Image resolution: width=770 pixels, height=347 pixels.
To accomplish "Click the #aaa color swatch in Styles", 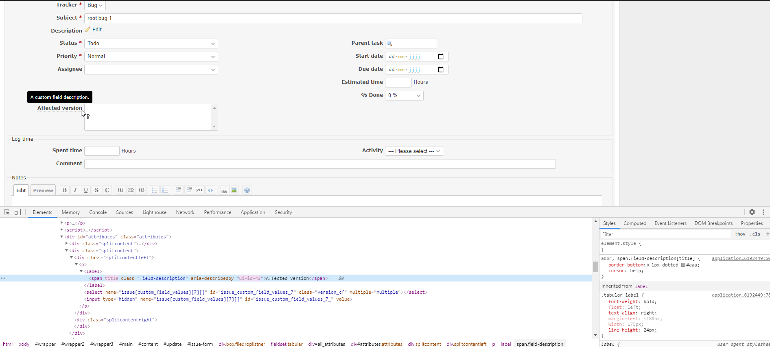I will pyautogui.click(x=683, y=265).
